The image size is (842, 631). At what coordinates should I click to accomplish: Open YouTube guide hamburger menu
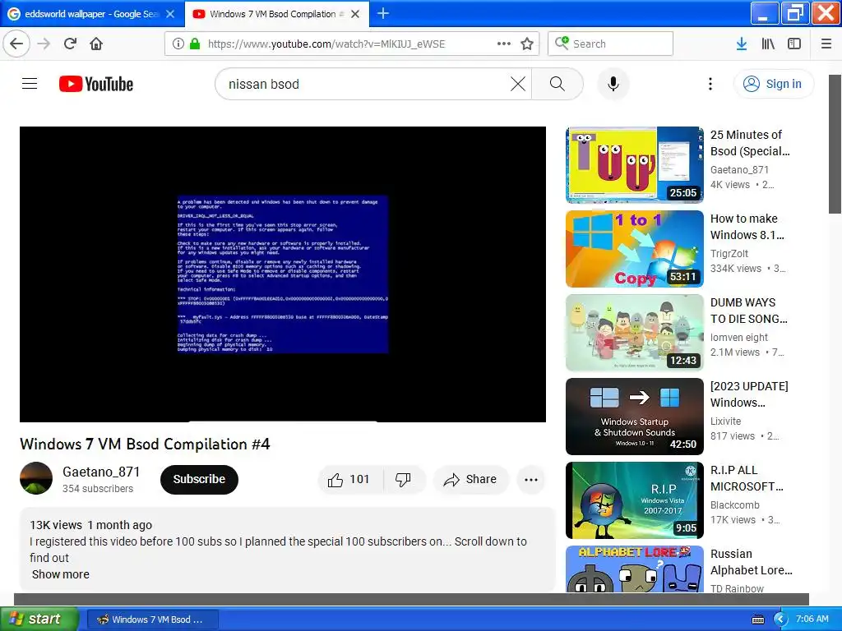tap(30, 84)
